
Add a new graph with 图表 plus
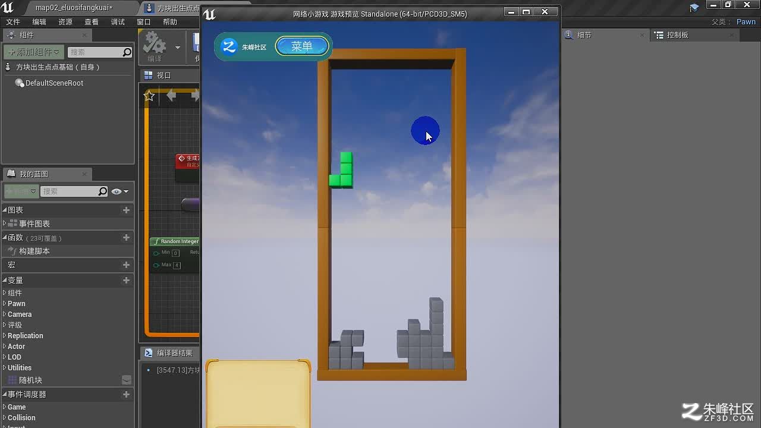click(126, 210)
